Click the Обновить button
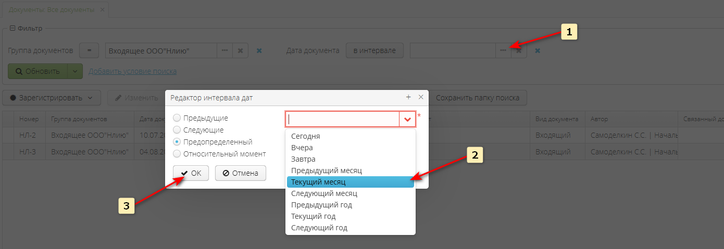 (x=38, y=71)
